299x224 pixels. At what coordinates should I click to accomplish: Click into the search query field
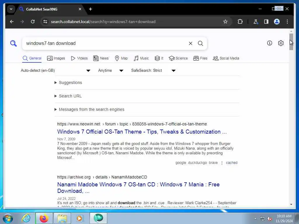[x=106, y=43]
